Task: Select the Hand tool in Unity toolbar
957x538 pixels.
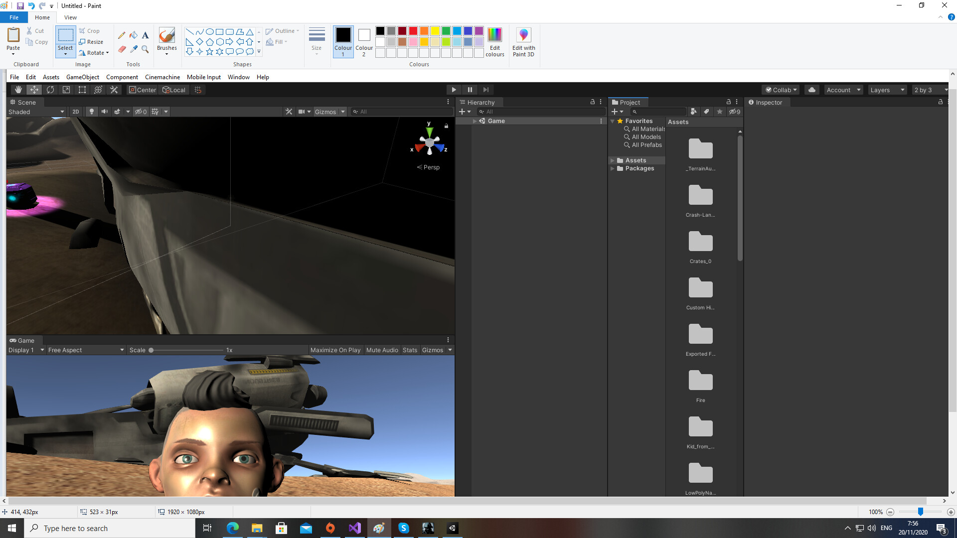Action: pos(18,90)
